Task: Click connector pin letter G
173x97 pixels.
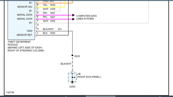Action: click(38, 25)
